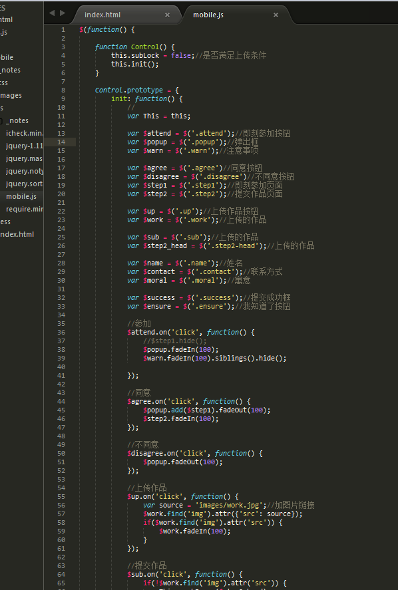The height and width of the screenshot is (590, 398).
Task: Click the mobile folder in the sidebar
Action: (x=7, y=58)
